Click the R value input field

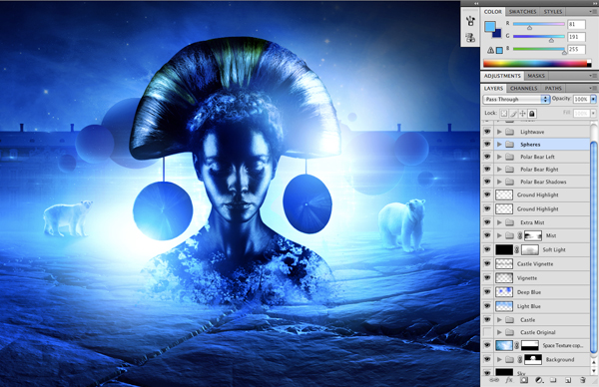576,24
